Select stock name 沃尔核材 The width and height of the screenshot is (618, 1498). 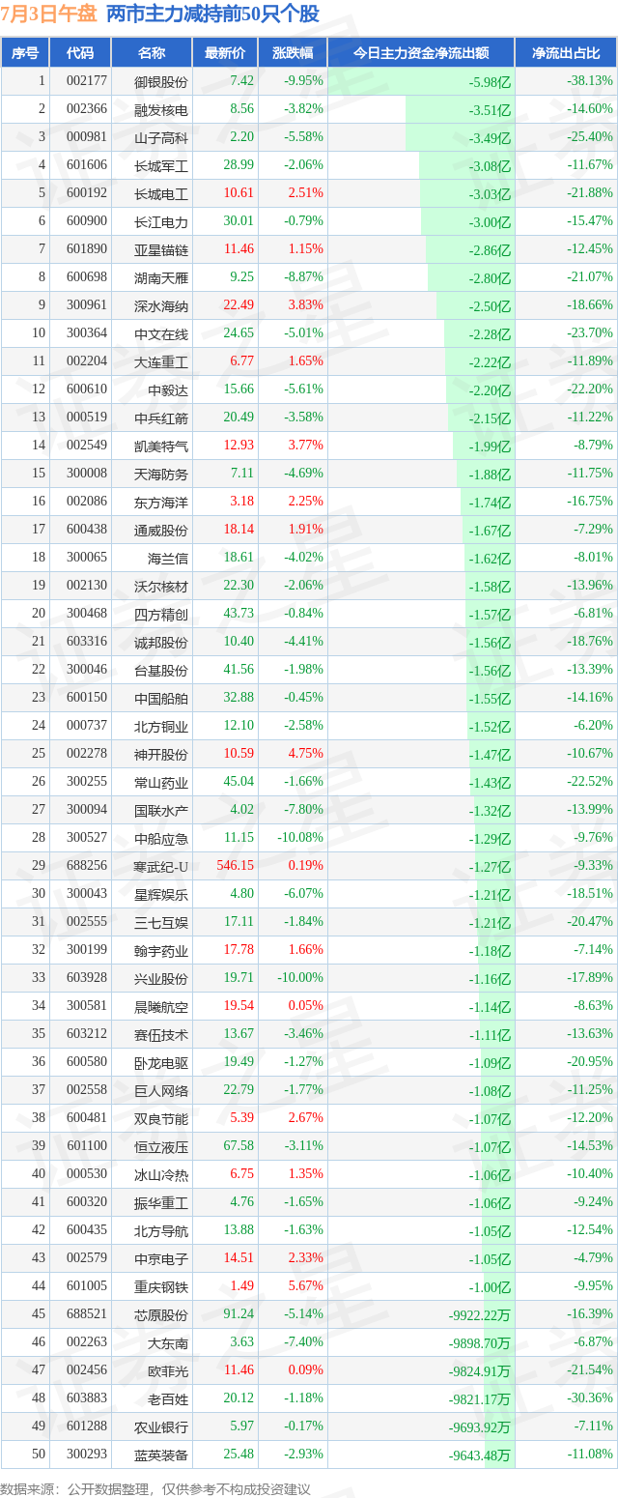click(161, 587)
